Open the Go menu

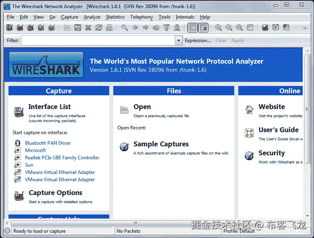[x=52, y=17]
